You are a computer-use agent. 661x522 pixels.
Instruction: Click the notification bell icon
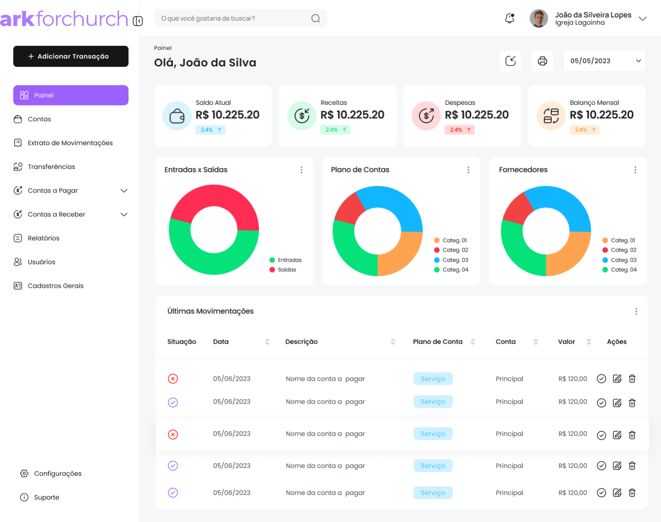coord(510,18)
